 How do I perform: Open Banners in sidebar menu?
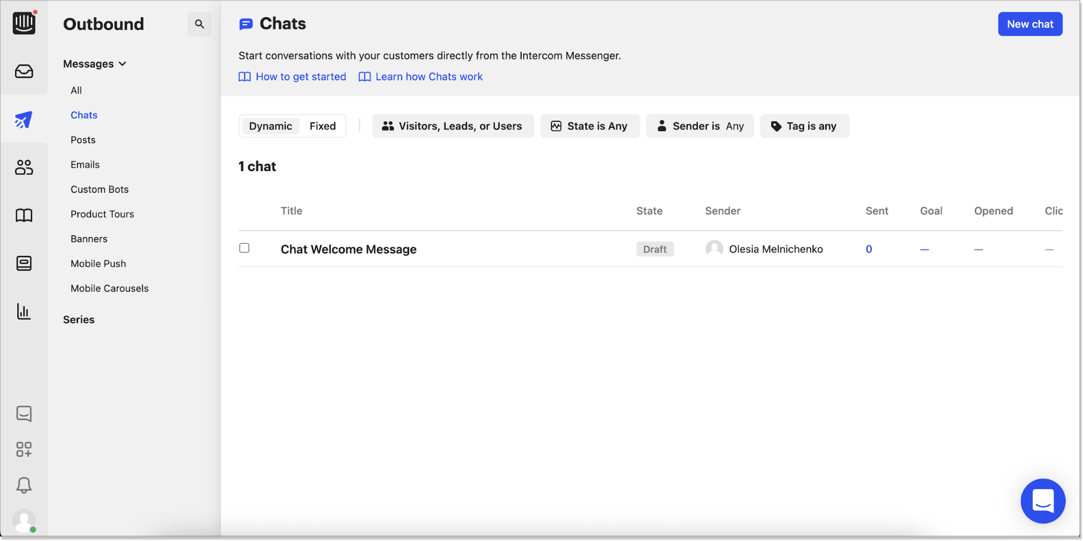(89, 239)
